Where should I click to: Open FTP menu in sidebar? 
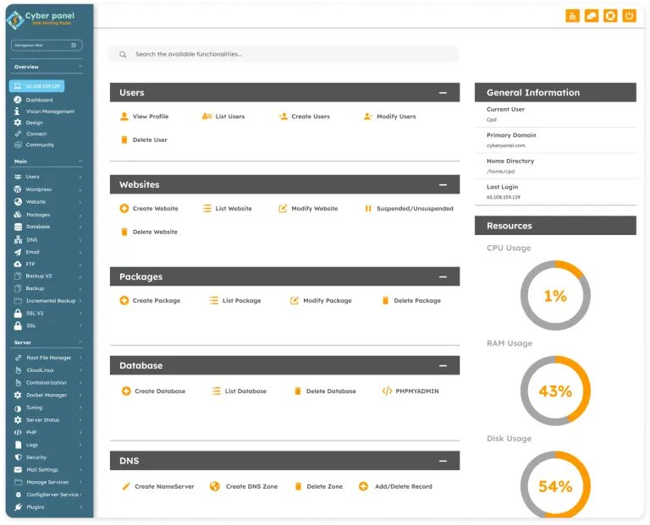point(47,264)
